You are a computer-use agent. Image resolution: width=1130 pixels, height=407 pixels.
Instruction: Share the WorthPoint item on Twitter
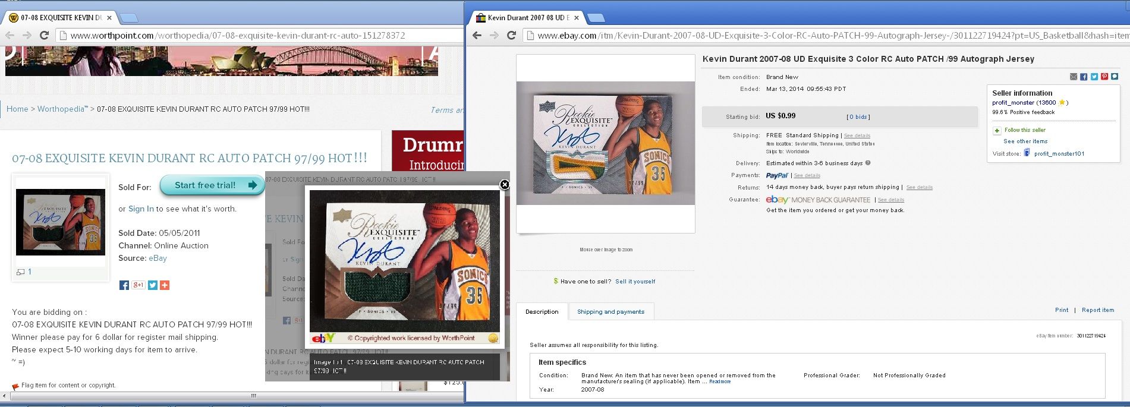click(x=153, y=285)
